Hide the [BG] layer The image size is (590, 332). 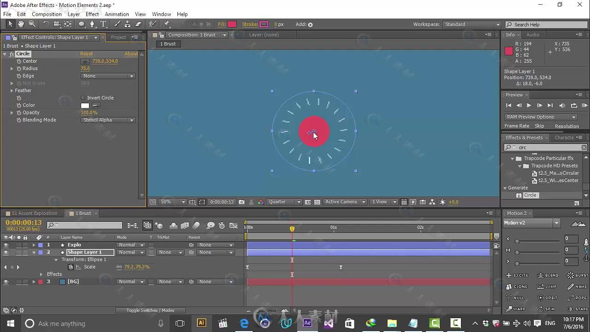pos(6,282)
